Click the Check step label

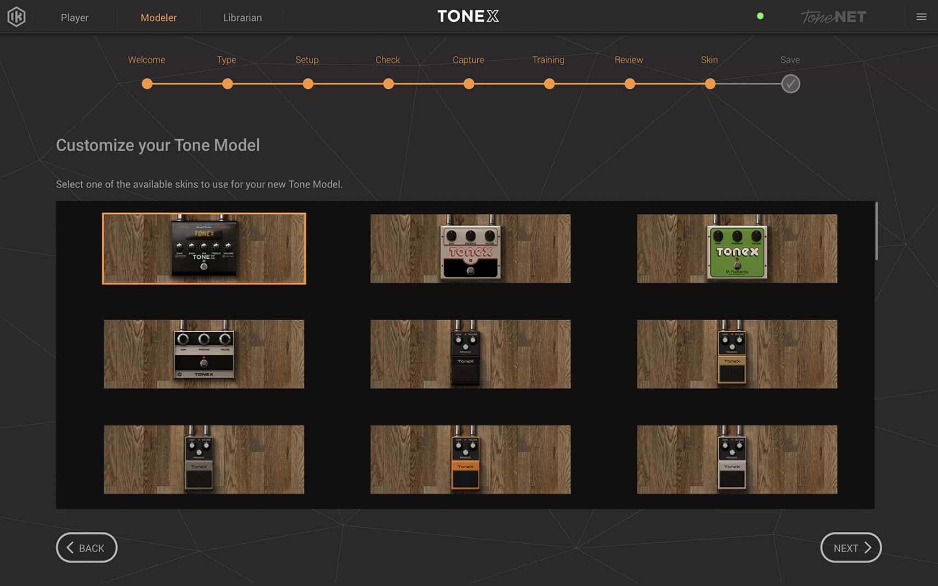pos(388,60)
